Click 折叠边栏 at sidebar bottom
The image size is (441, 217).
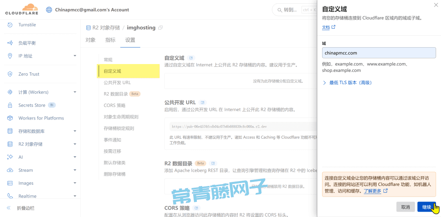26,208
